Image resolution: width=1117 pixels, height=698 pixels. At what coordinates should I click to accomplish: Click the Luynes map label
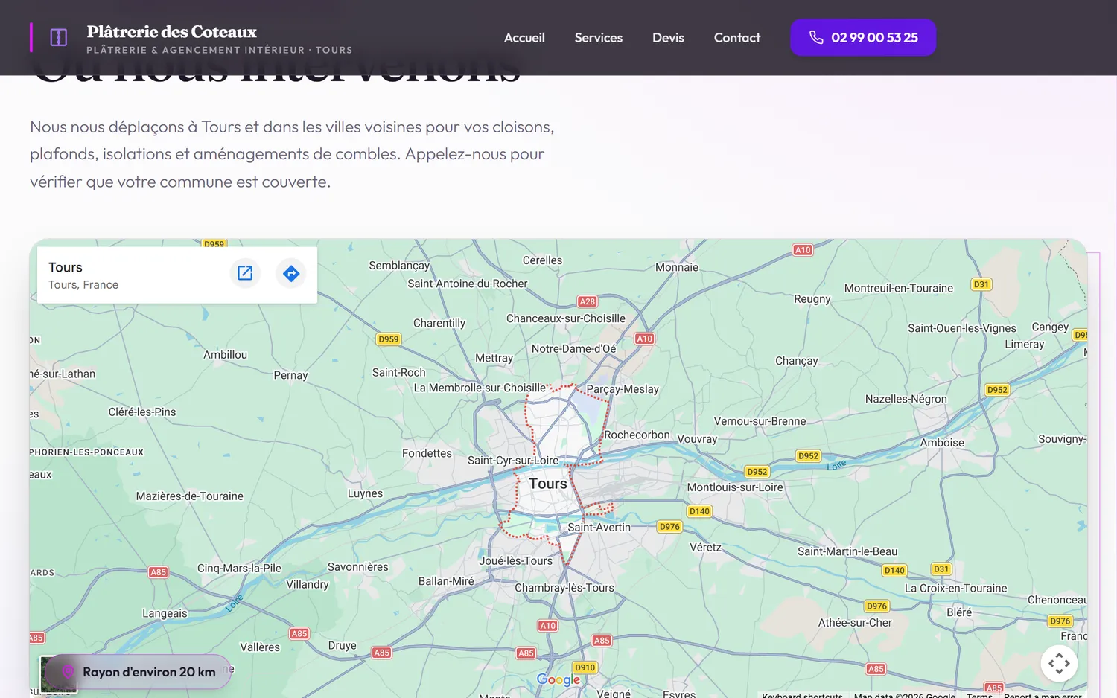click(365, 493)
